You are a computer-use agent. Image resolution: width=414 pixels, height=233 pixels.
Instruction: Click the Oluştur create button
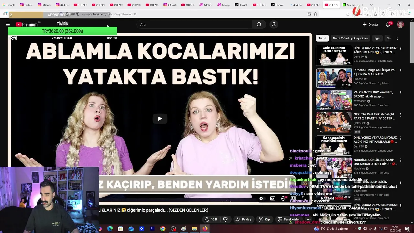[x=370, y=24]
